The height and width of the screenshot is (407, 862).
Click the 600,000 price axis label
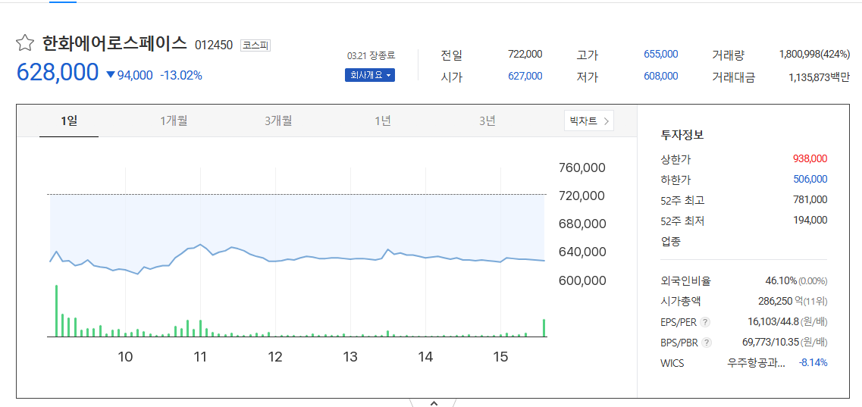[x=582, y=280]
